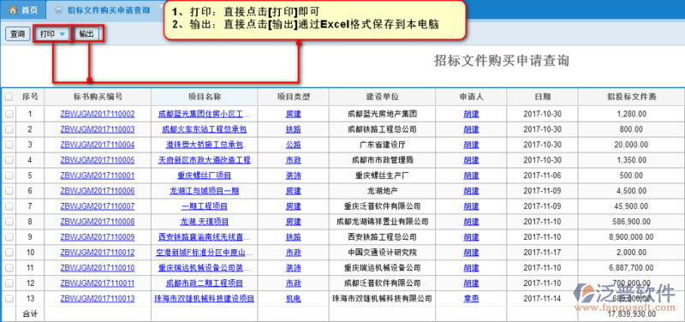The width and height of the screenshot is (685, 322).
Task: Open link ZBWJGM2017110010
Action: point(98,268)
